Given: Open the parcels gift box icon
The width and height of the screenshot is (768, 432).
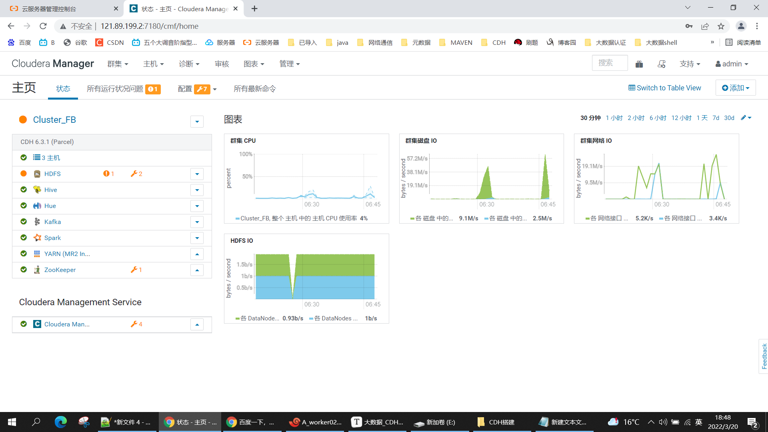Looking at the screenshot, I should pyautogui.click(x=639, y=64).
